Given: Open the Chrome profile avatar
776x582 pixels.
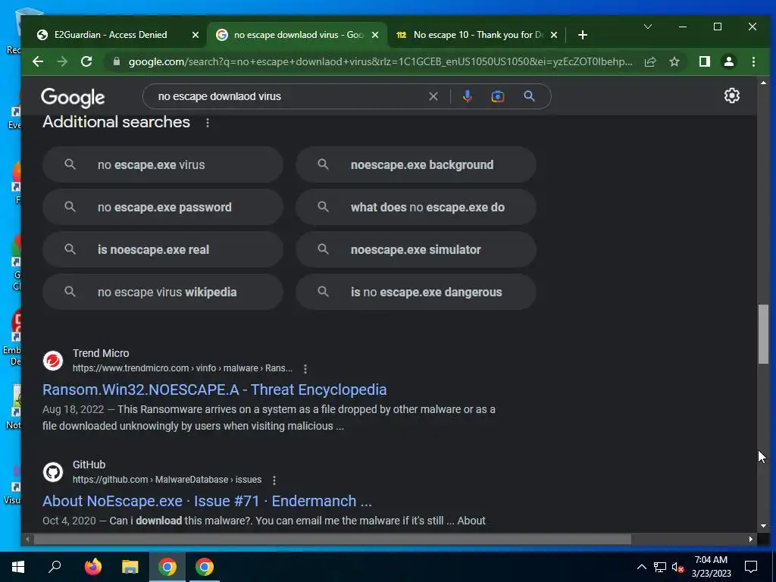Looking at the screenshot, I should pyautogui.click(x=728, y=61).
